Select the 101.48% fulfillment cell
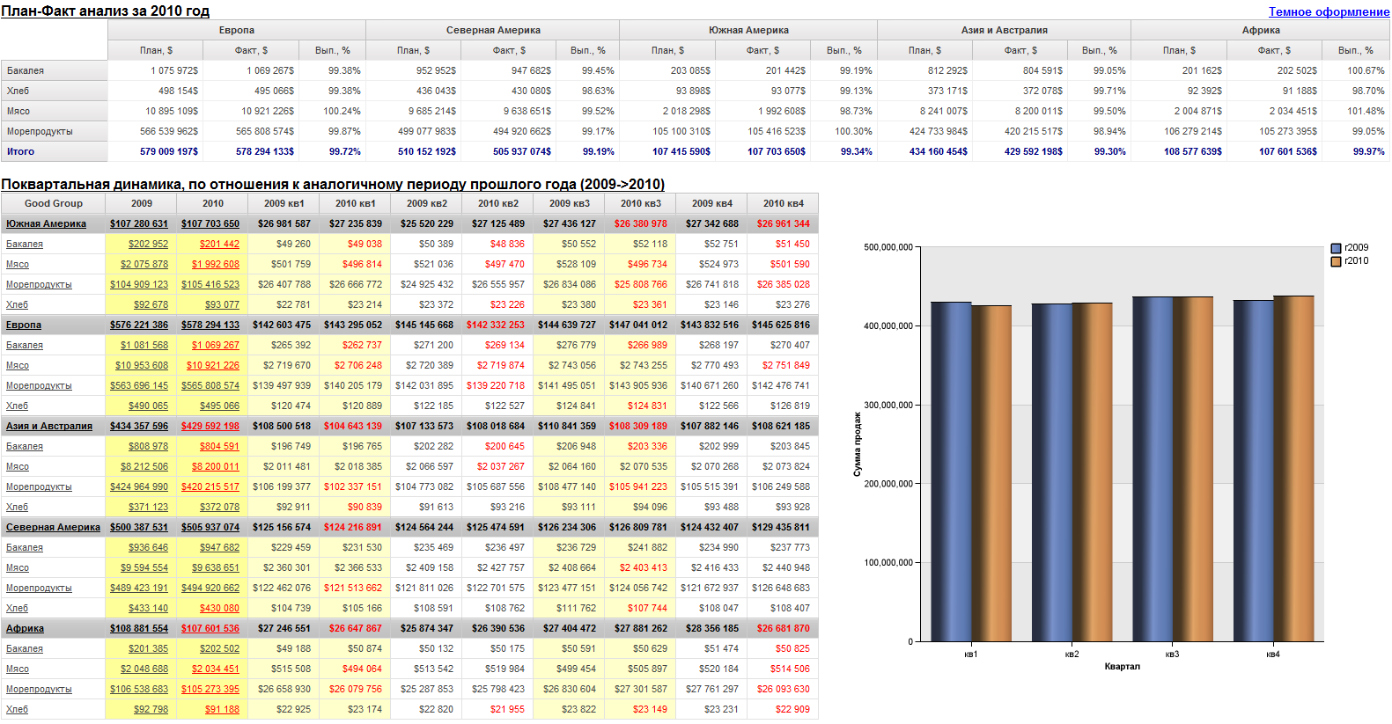The height and width of the screenshot is (724, 1392). pyautogui.click(x=1356, y=111)
